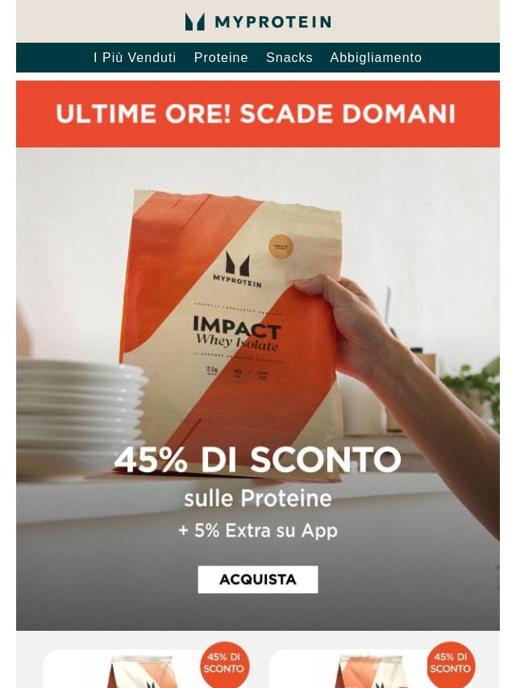Open the Snacks category
516x688 pixels.
coord(289,57)
